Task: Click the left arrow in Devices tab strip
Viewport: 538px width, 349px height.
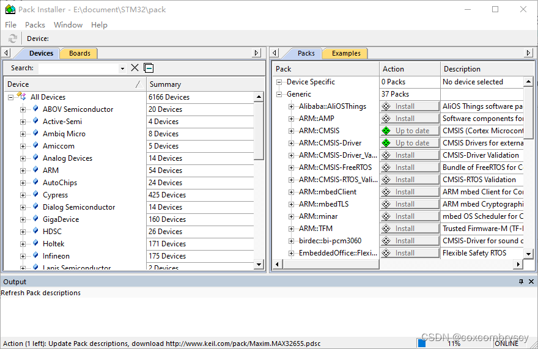Action: point(6,53)
